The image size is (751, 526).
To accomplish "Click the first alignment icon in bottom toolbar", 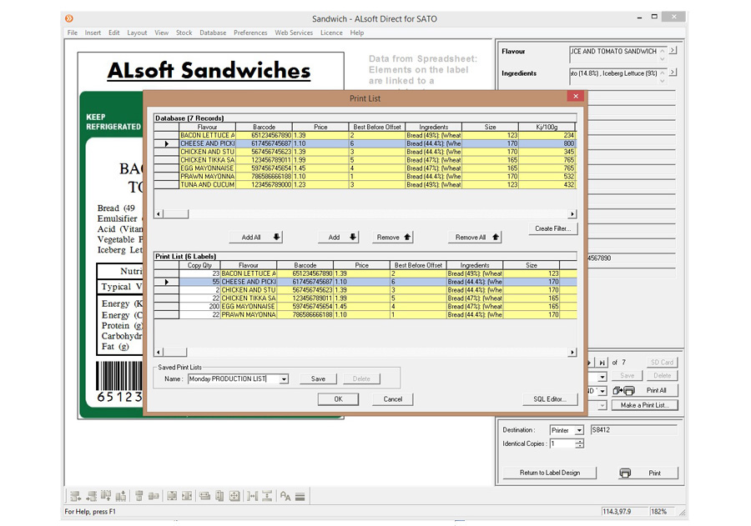I will (x=75, y=496).
